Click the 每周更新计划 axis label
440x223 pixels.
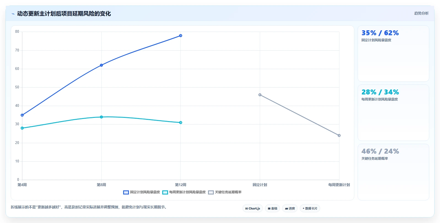339,185
